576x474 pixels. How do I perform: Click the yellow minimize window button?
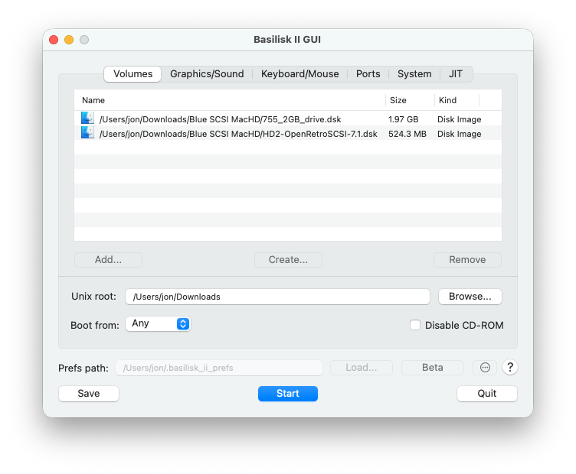pos(69,40)
